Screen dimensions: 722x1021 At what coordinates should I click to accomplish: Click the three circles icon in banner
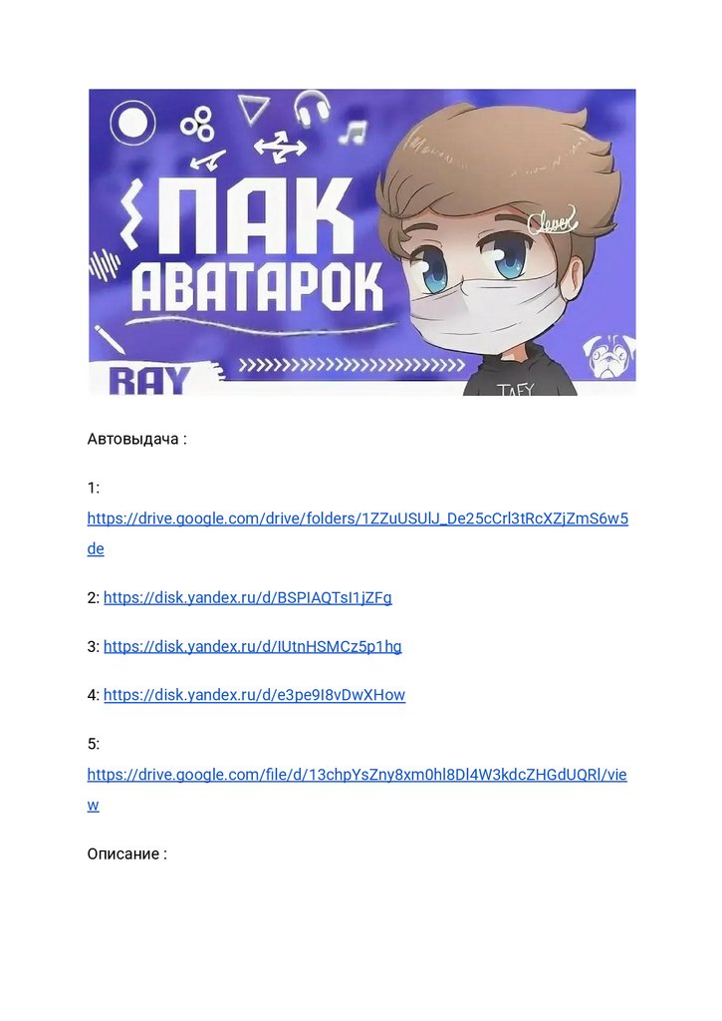point(197,124)
